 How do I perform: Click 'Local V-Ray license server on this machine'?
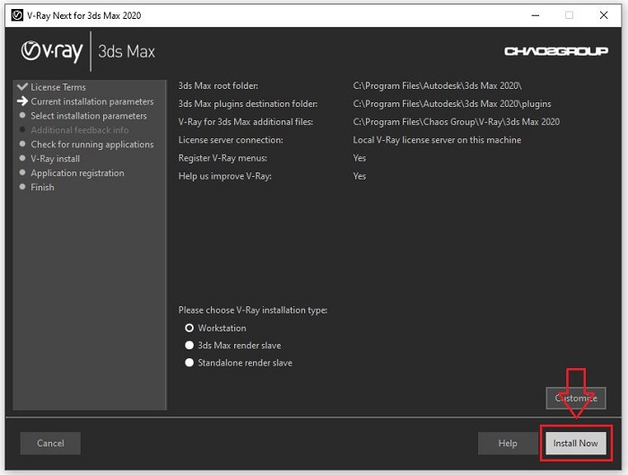click(x=437, y=140)
